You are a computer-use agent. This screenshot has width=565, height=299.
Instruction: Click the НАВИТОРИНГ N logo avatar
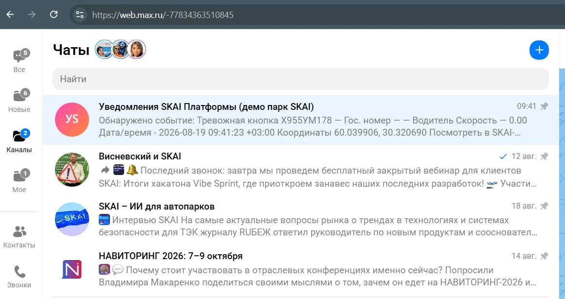[72, 269]
